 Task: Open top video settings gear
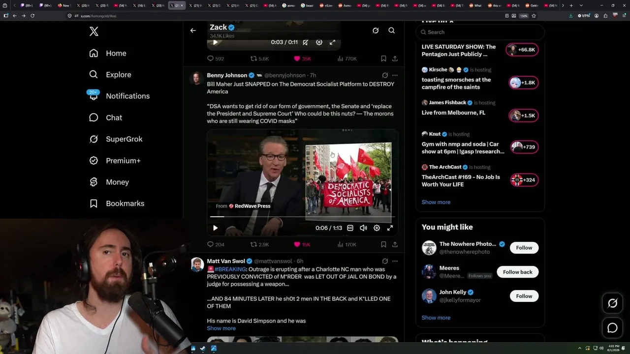pyautogui.click(x=319, y=42)
